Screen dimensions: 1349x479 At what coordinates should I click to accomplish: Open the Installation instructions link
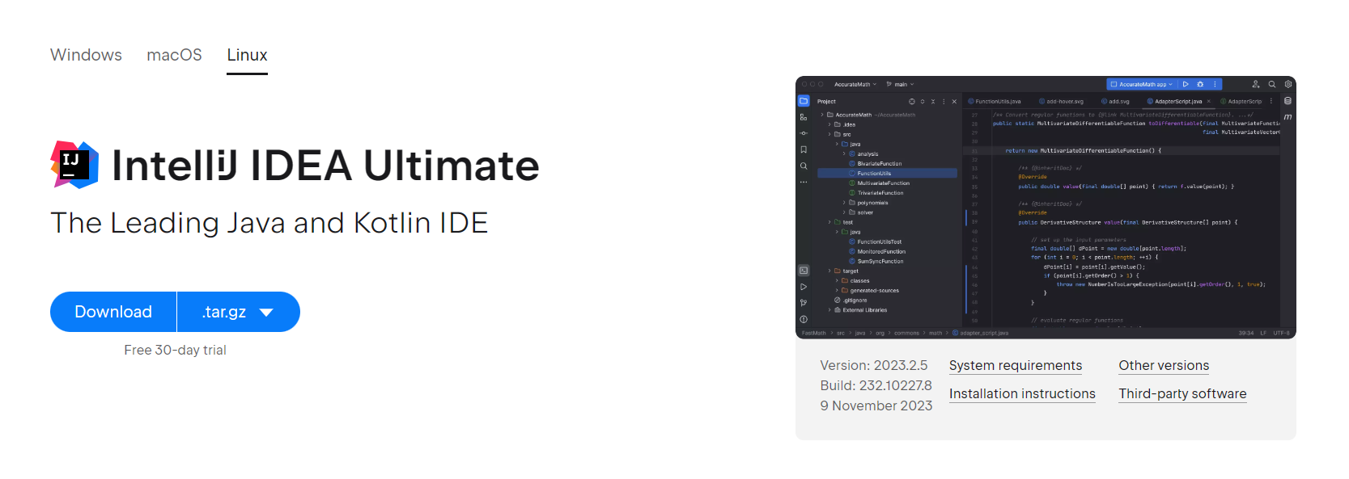click(1022, 393)
